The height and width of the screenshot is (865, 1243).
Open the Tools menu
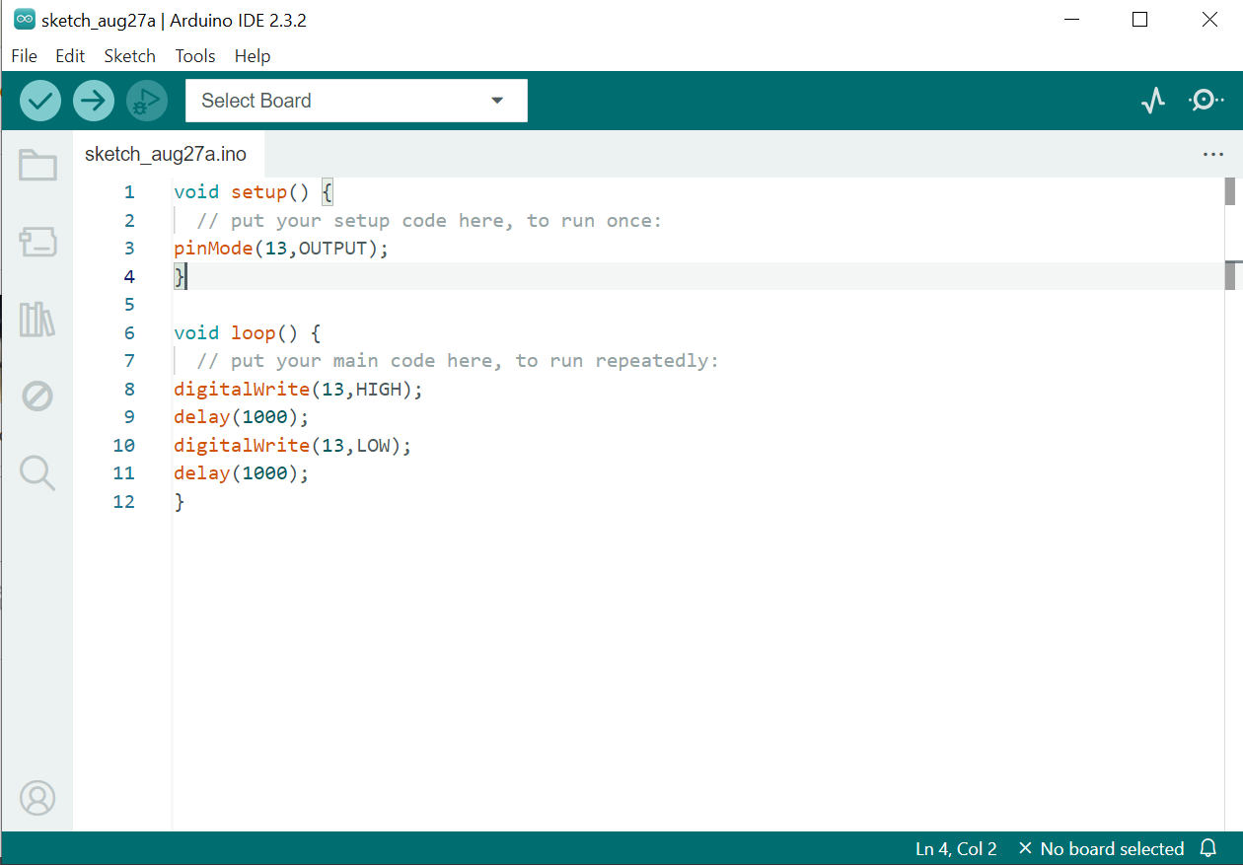coord(195,56)
